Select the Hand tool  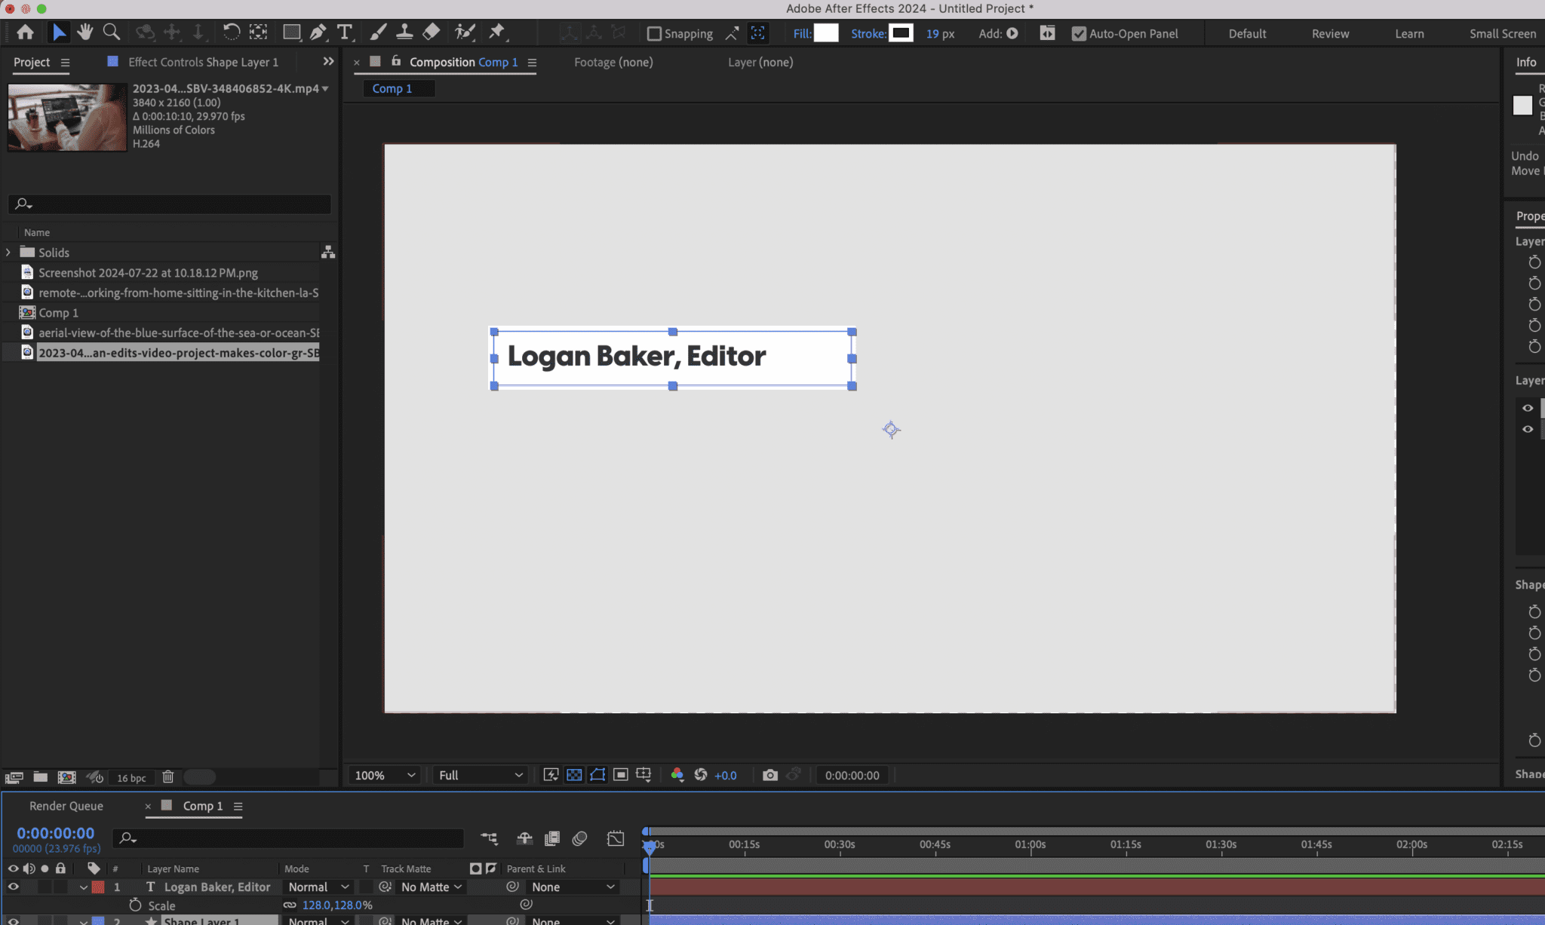(x=84, y=32)
